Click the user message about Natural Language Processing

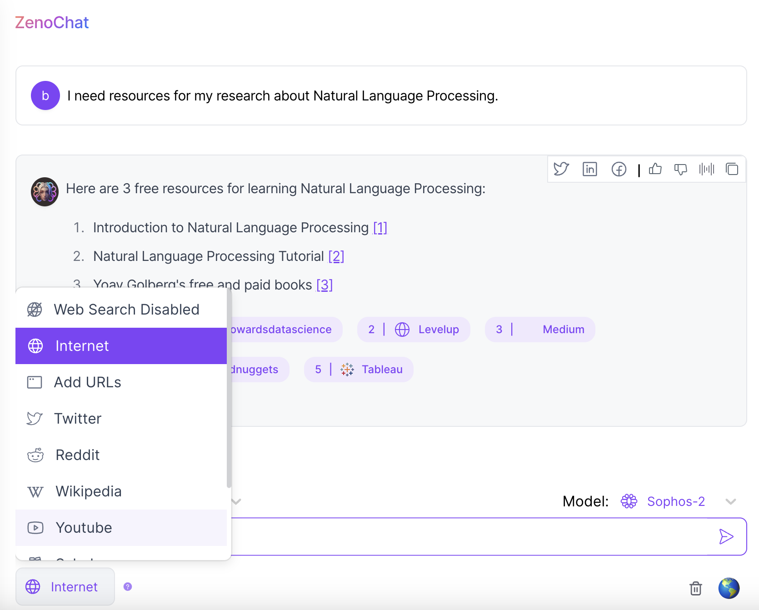pyautogui.click(x=283, y=96)
